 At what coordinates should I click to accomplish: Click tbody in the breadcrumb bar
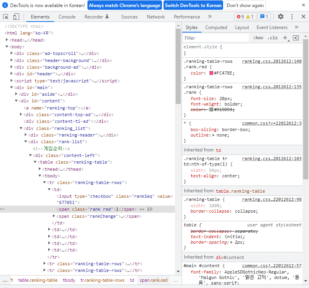pos(69,280)
